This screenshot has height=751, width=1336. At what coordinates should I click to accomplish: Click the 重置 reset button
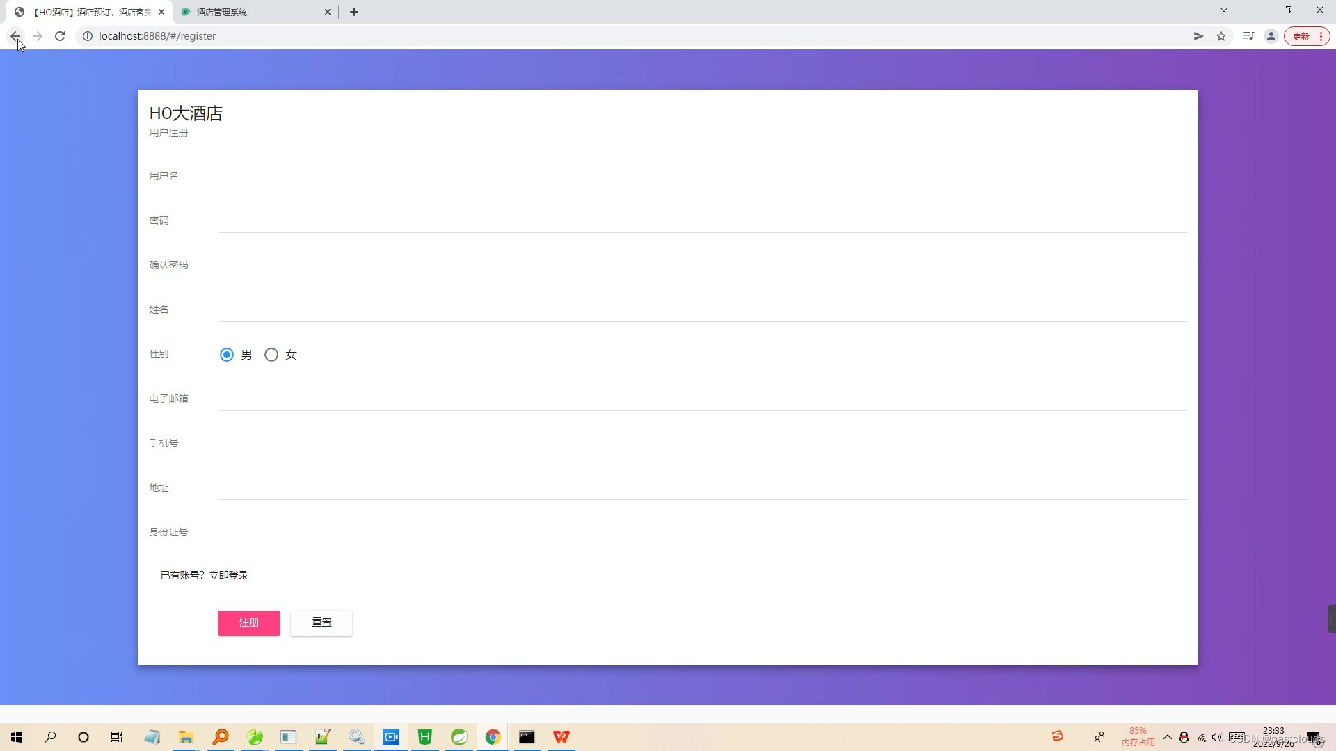321,623
